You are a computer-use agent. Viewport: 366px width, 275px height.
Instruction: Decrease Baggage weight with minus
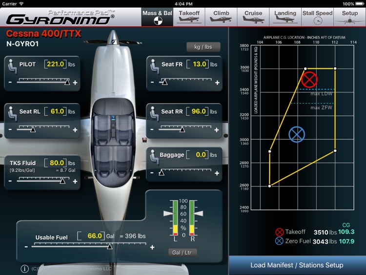152,173
